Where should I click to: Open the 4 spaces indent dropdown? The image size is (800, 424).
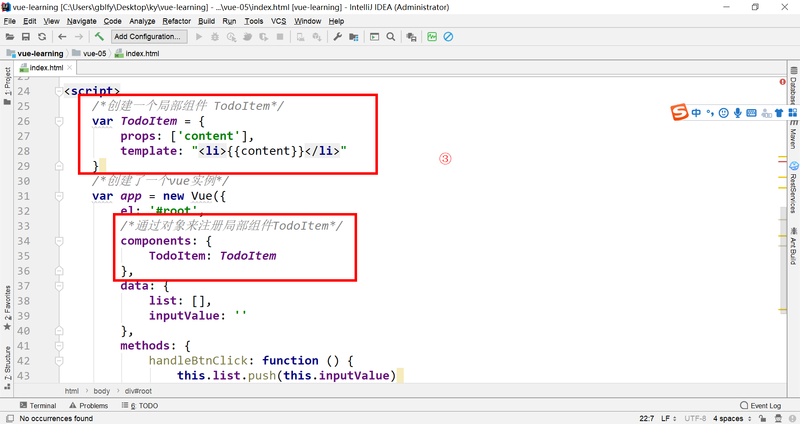click(732, 418)
